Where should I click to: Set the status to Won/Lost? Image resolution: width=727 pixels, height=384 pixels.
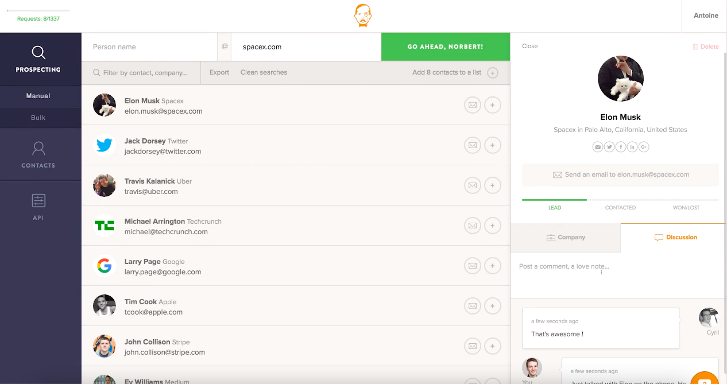click(686, 208)
